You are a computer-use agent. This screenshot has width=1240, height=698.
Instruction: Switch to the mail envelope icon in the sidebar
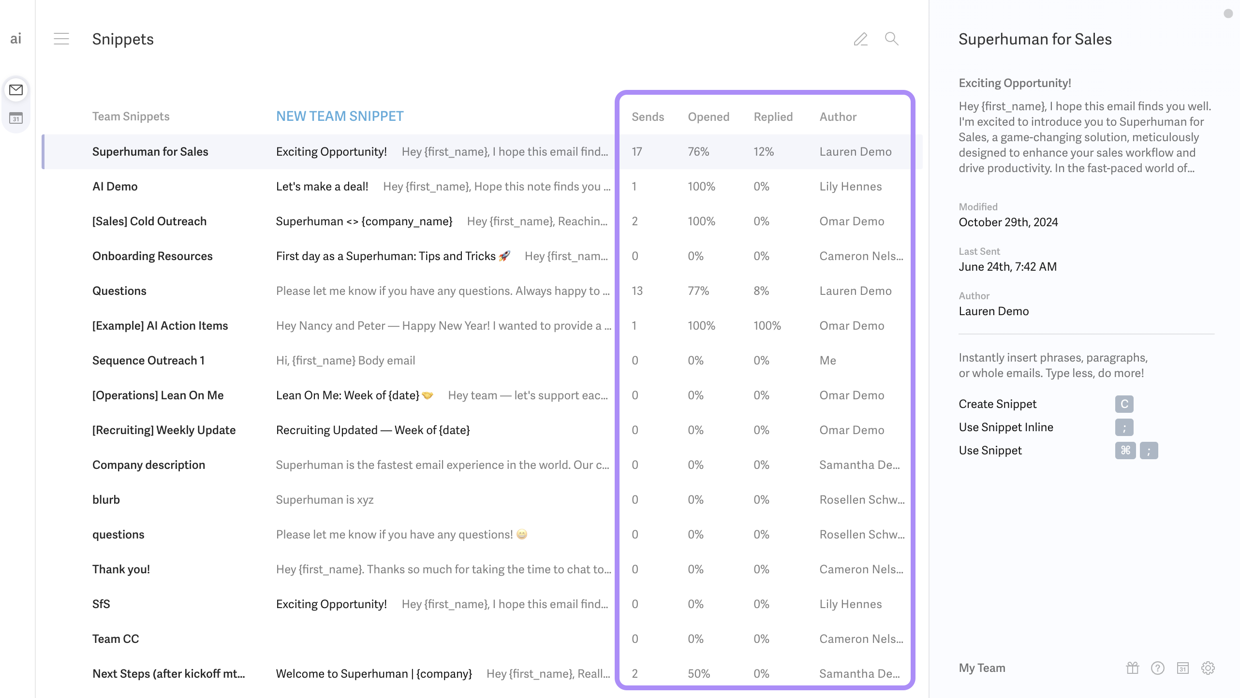tap(16, 90)
